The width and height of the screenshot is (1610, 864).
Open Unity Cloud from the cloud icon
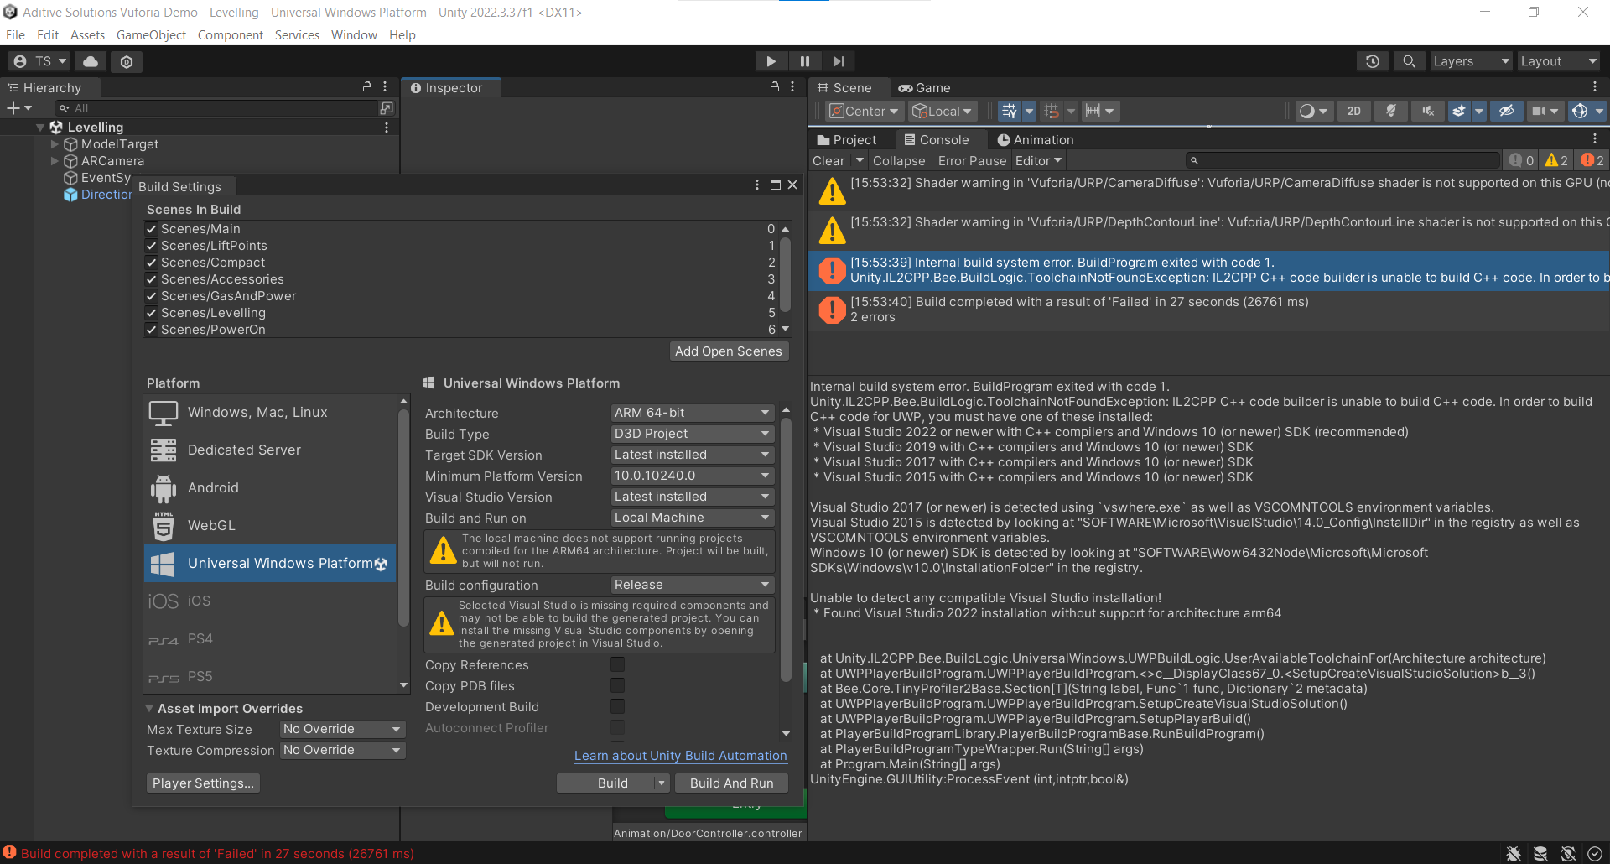(x=91, y=61)
